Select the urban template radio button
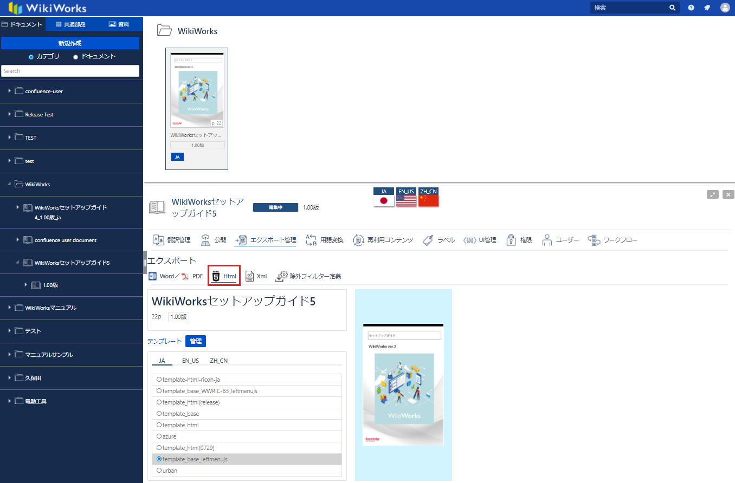The height and width of the screenshot is (483, 735). (159, 471)
